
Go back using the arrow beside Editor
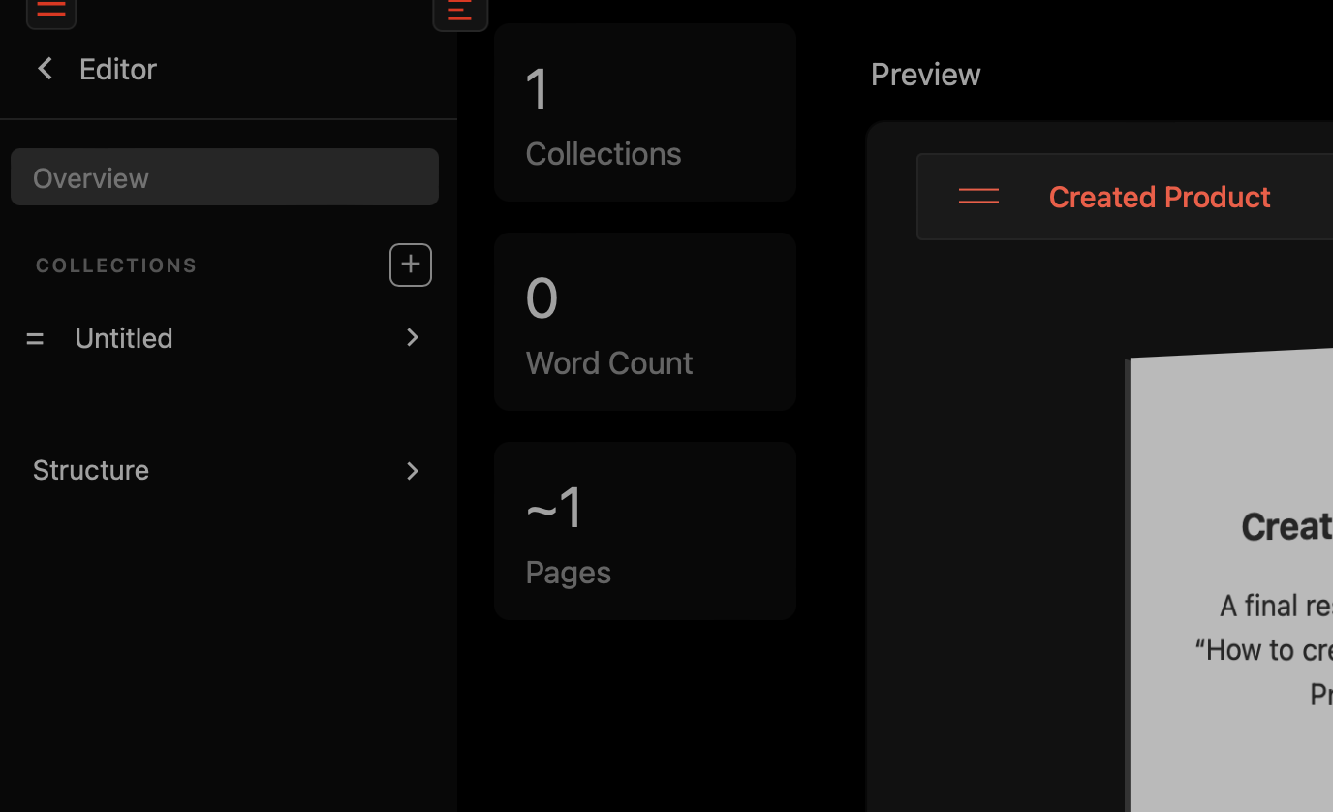[x=45, y=69]
